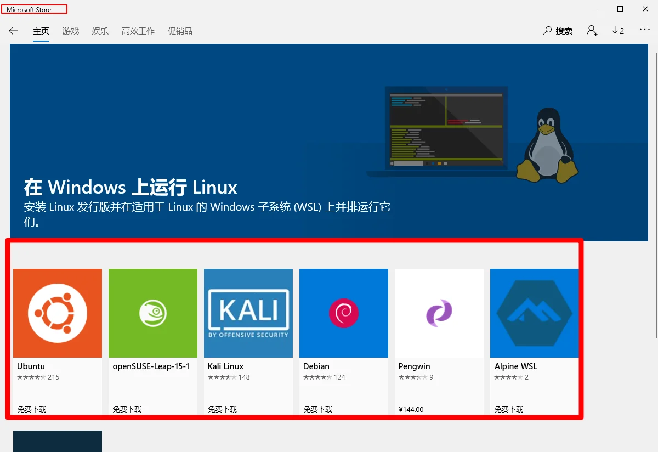Switch to the 游戏 tab
Screen dimensions: 658x452
pyautogui.click(x=71, y=31)
